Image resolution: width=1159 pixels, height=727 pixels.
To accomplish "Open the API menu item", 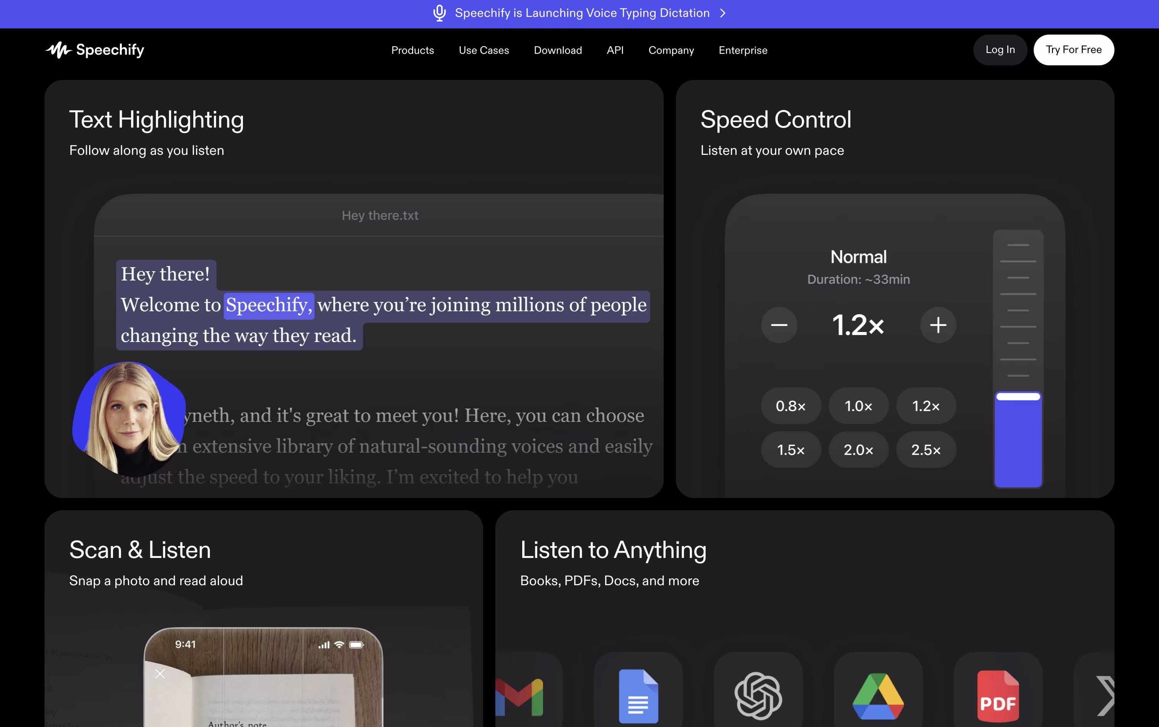I will (615, 50).
